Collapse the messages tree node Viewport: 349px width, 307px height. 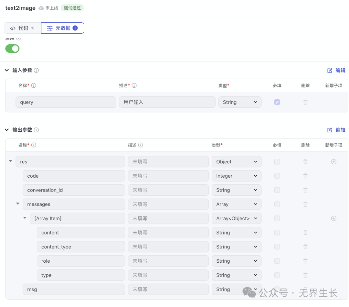[18, 204]
